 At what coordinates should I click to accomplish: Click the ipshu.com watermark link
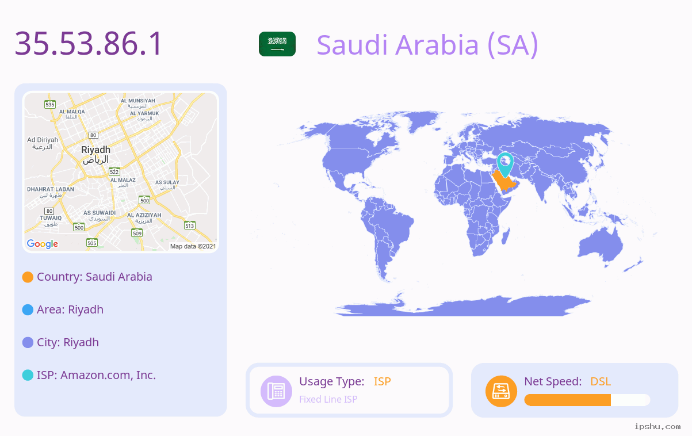tap(657, 426)
